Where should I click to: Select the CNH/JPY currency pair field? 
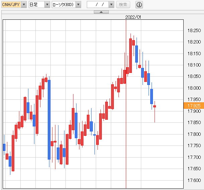(11, 5)
